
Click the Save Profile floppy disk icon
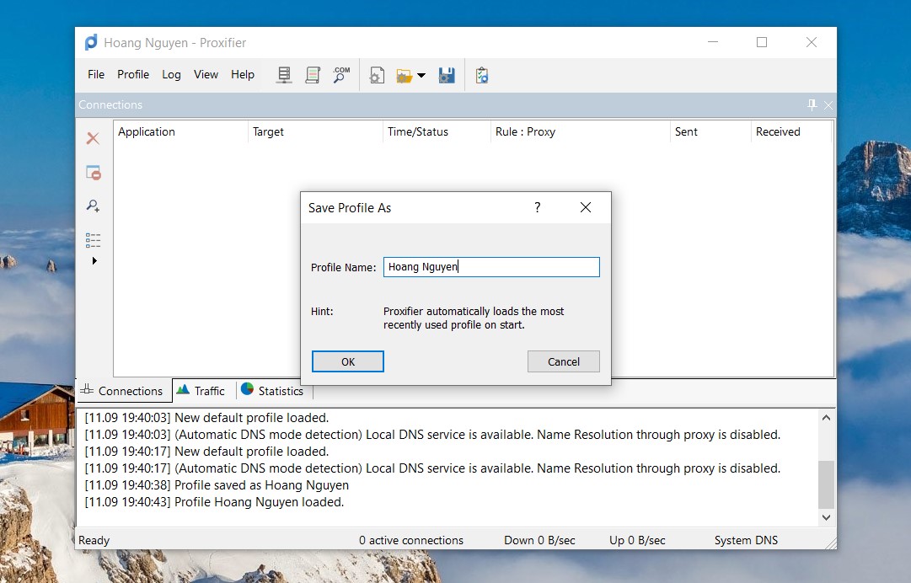(x=447, y=75)
